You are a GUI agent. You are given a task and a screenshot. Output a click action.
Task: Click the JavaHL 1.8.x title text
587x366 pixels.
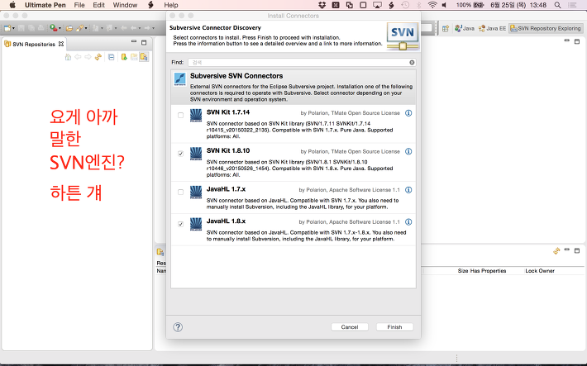(226, 221)
